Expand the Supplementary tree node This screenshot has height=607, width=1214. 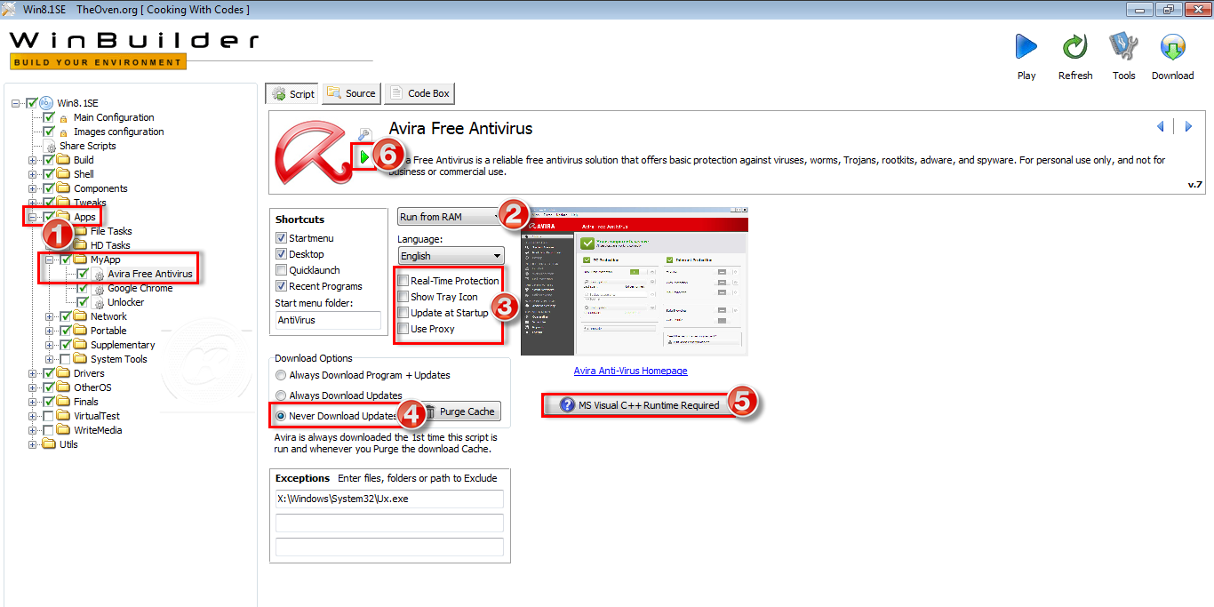click(50, 345)
